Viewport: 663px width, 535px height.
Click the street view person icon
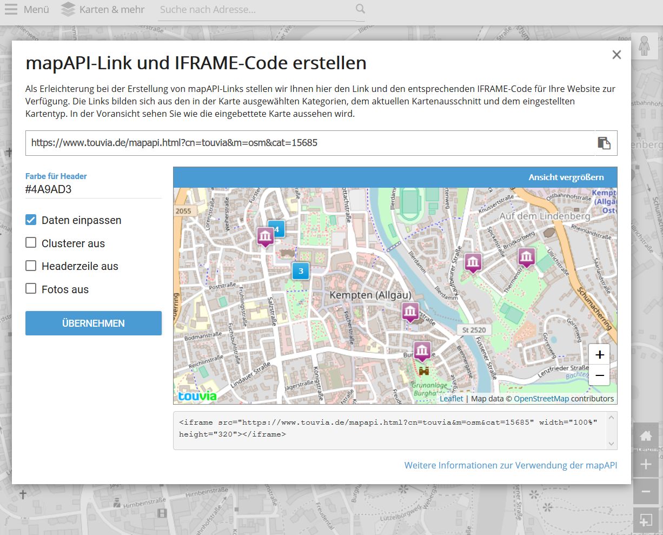point(644,47)
